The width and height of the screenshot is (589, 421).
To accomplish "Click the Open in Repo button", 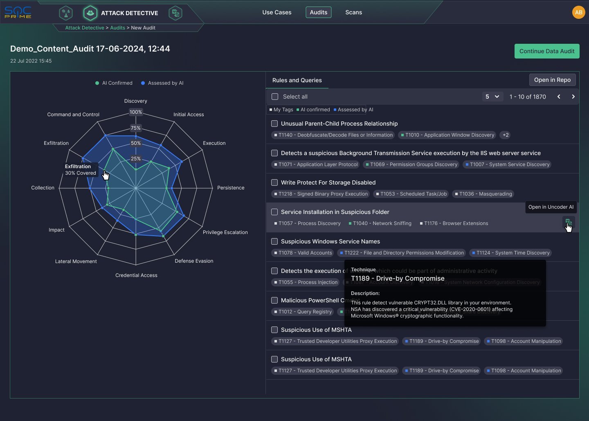I will [x=552, y=80].
